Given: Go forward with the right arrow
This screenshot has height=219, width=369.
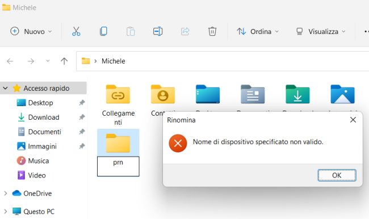Looking at the screenshot, I should click(31, 61).
